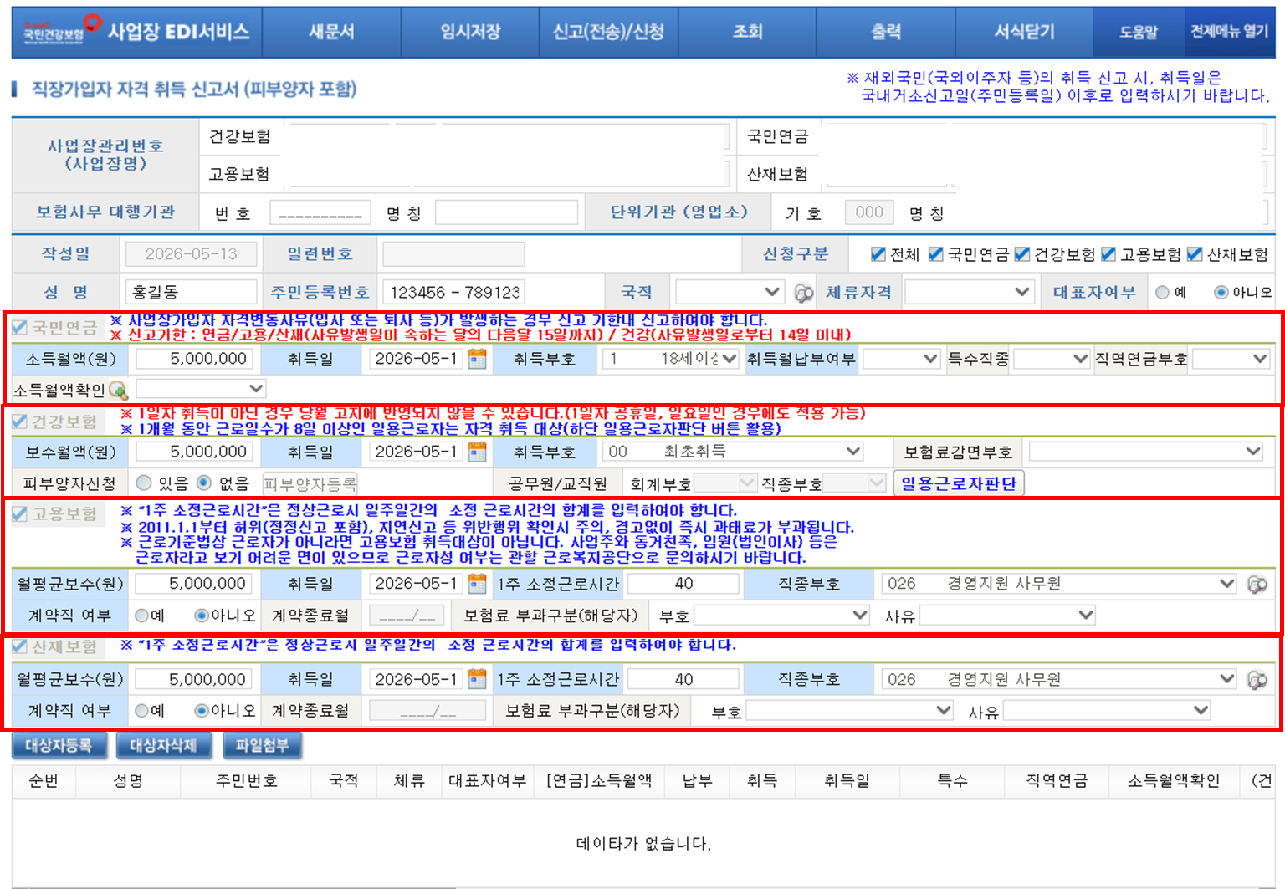Open the 체류자격 dropdown
The height and width of the screenshot is (889, 1285).
[969, 292]
